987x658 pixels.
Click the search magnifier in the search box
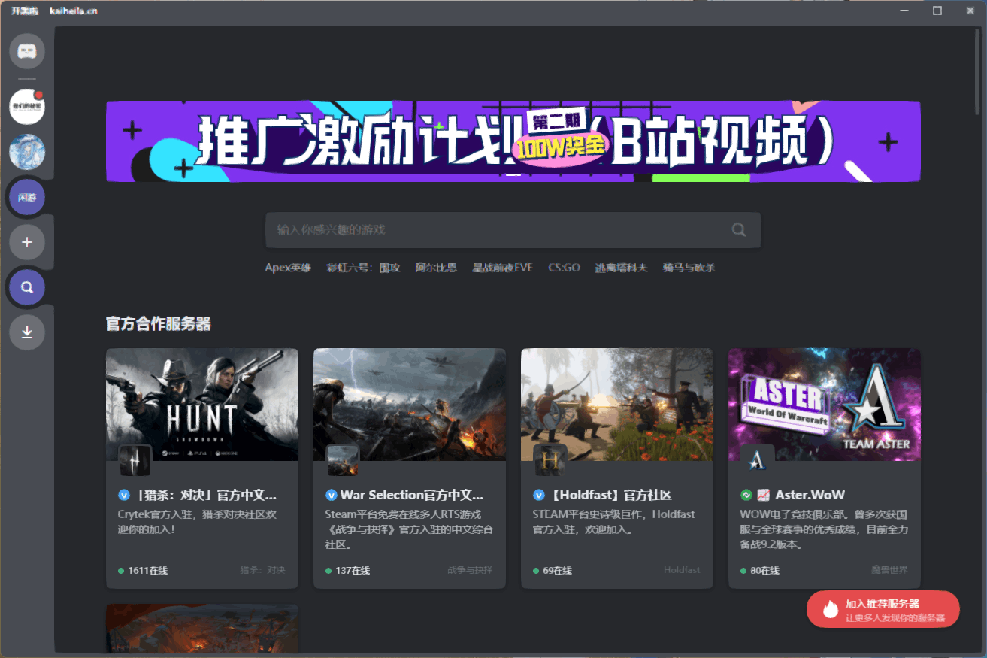tap(739, 230)
